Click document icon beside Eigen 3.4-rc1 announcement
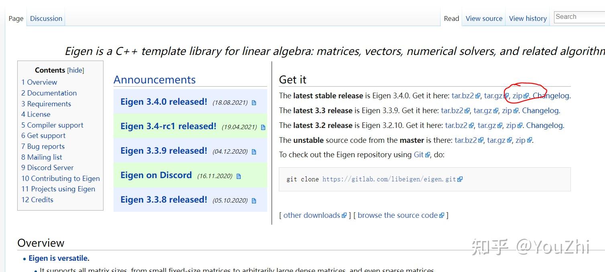The width and height of the screenshot is (605, 272). (263, 127)
